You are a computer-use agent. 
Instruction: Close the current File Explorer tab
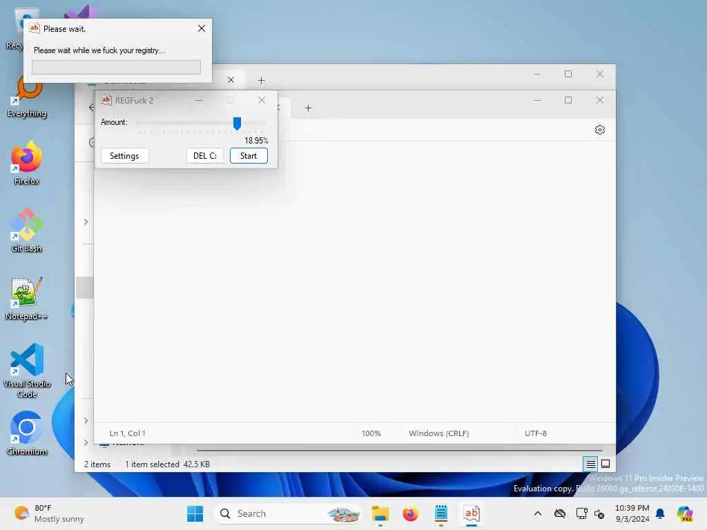pyautogui.click(x=231, y=80)
